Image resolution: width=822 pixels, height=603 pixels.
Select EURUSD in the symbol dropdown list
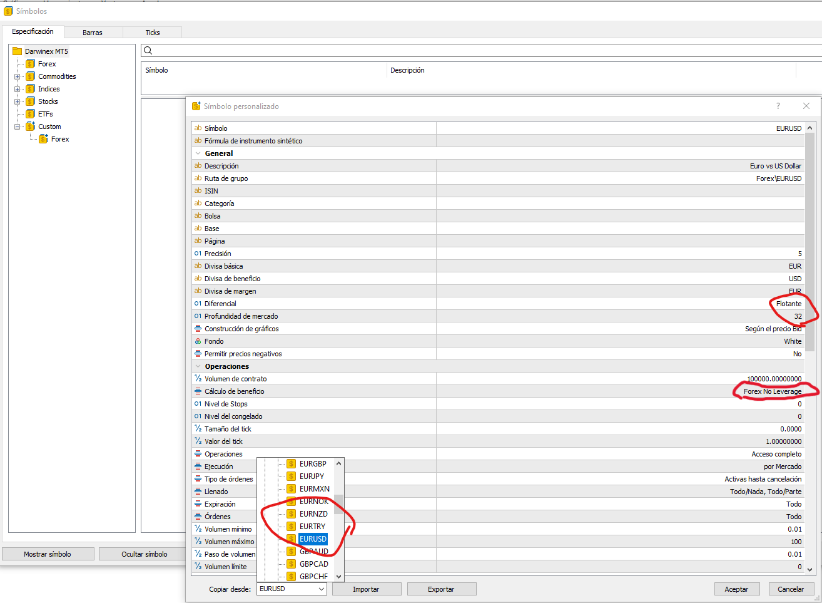tap(313, 539)
